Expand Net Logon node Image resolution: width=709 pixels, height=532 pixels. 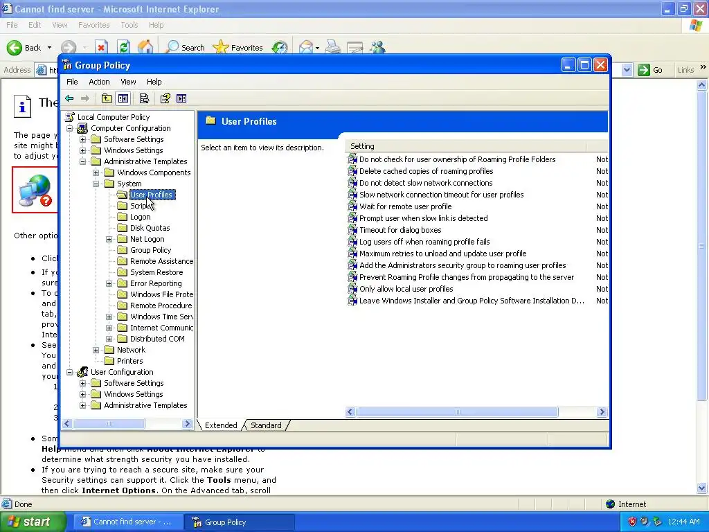109,239
